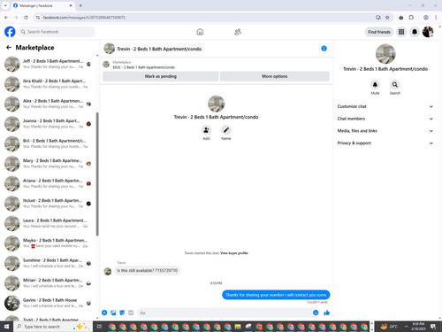Image resolution: width=442 pixels, height=332 pixels.
Task: Open Mayko's 2 Beds apartment conversation
Action: click(49, 243)
